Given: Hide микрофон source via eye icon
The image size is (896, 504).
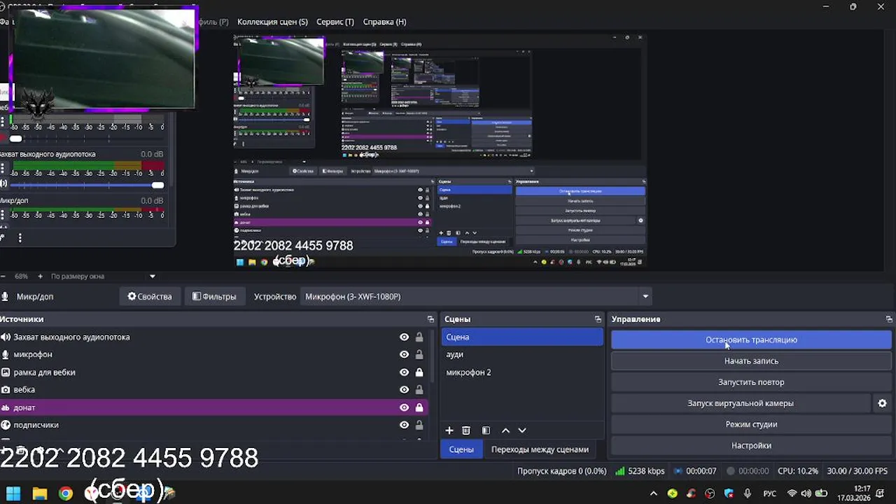Looking at the screenshot, I should tap(404, 354).
